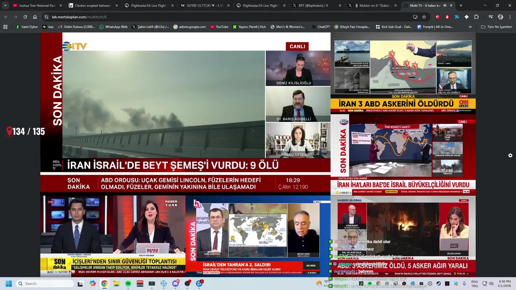Open the red hand adblock extension icon
The image size is (516, 290).
point(447,17)
